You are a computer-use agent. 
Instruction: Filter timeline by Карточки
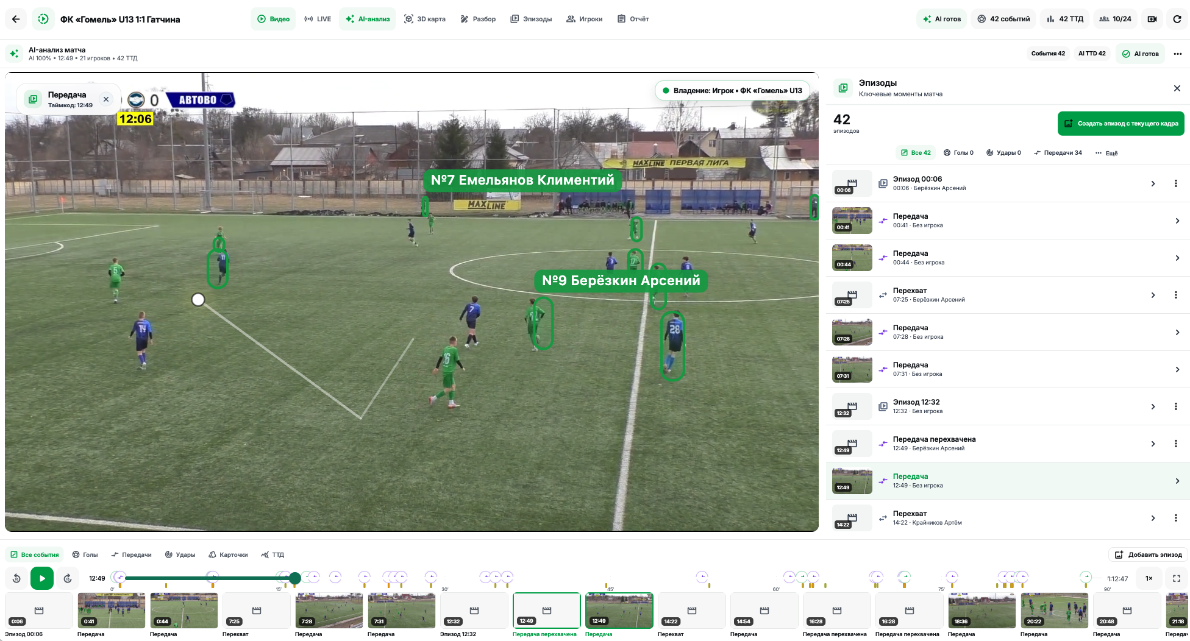point(228,554)
